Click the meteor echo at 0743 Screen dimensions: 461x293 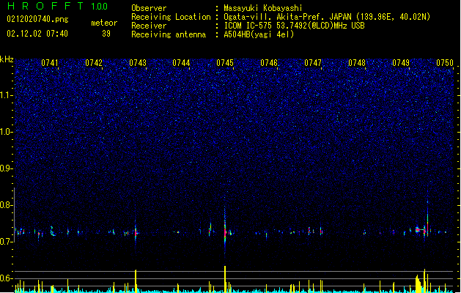tap(136, 232)
